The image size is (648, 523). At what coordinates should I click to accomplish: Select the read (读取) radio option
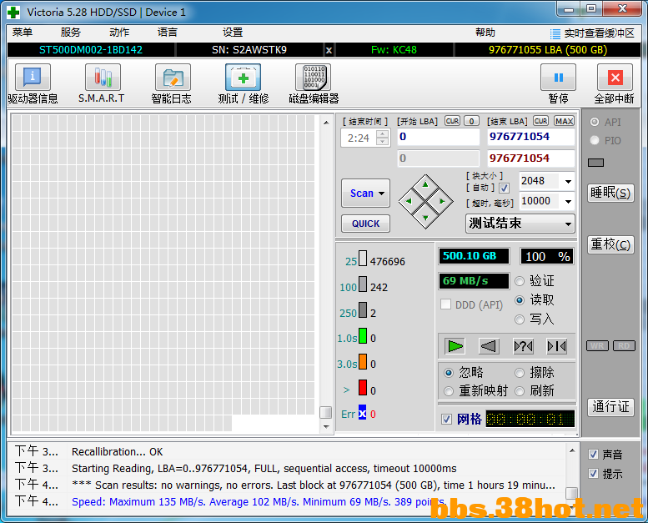520,300
